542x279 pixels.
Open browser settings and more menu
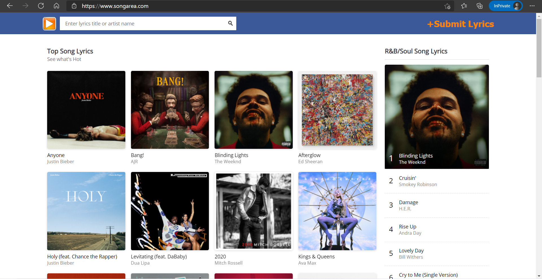532,6
